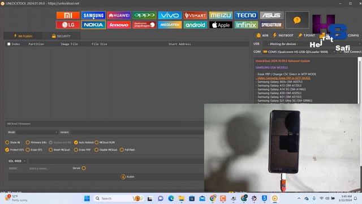Toggle the Index select-all checkbox

[9, 44]
